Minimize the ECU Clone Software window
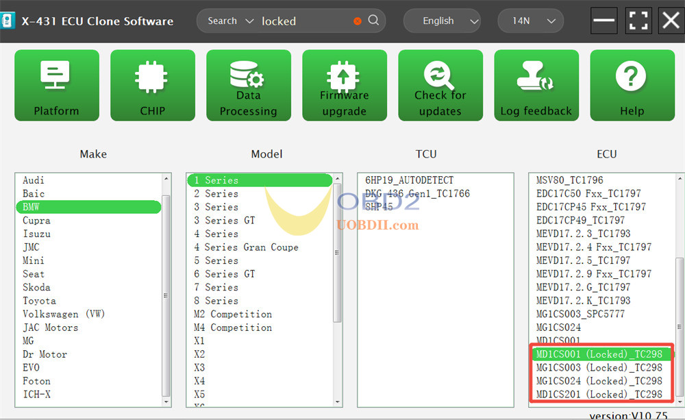 pos(603,21)
